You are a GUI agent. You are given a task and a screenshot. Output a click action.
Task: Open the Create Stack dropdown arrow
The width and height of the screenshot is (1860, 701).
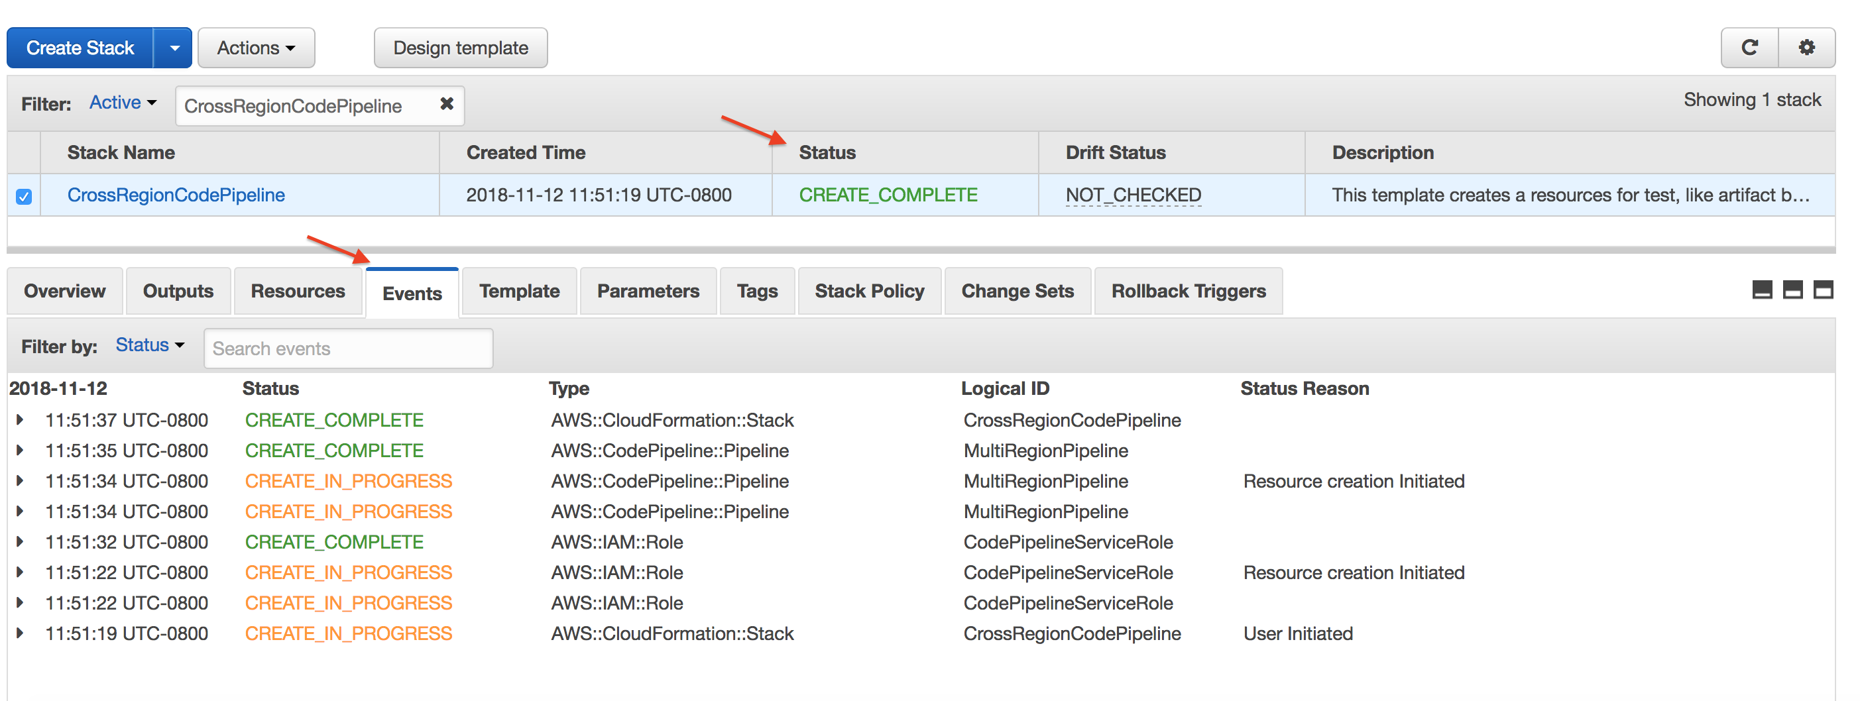(173, 48)
